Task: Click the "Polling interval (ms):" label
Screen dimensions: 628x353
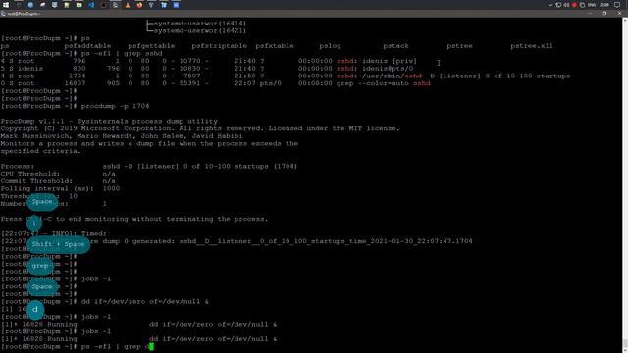Action: tap(47, 189)
